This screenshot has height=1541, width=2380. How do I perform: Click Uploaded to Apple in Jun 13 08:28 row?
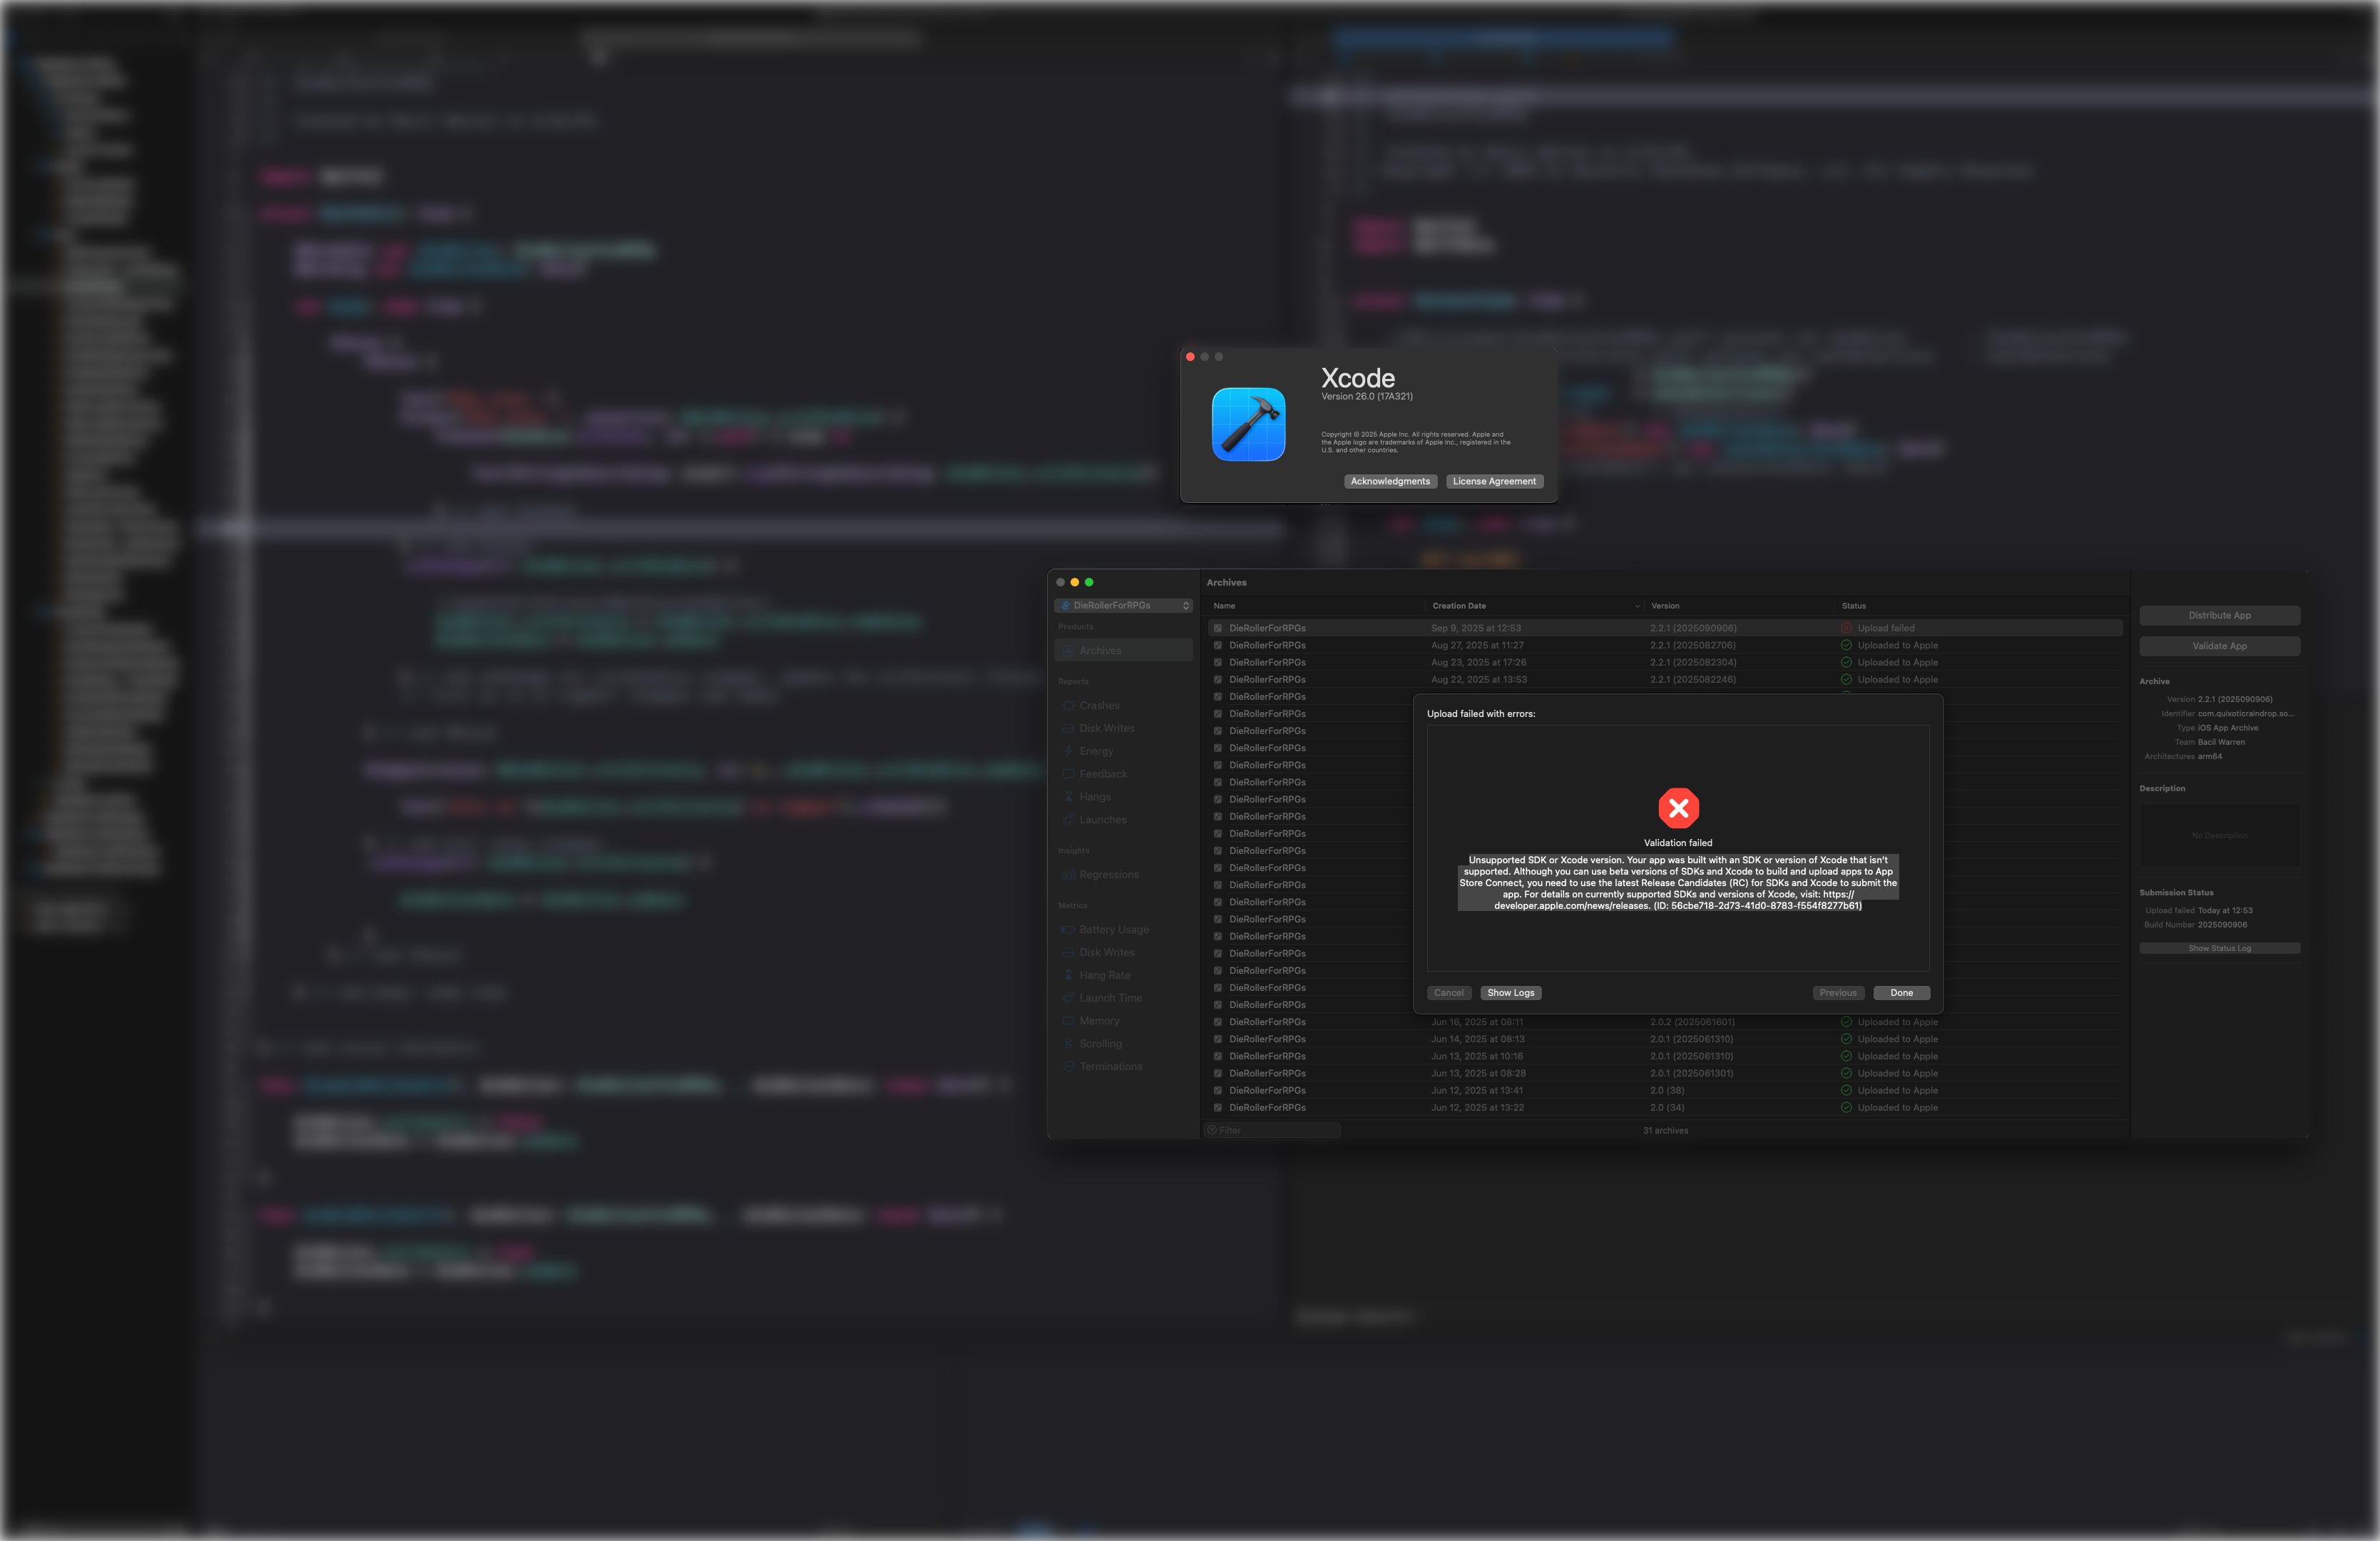pyautogui.click(x=1897, y=1073)
